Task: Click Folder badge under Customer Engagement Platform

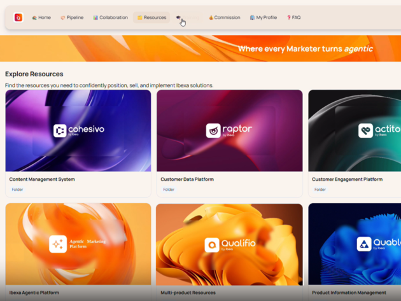Action: point(320,190)
